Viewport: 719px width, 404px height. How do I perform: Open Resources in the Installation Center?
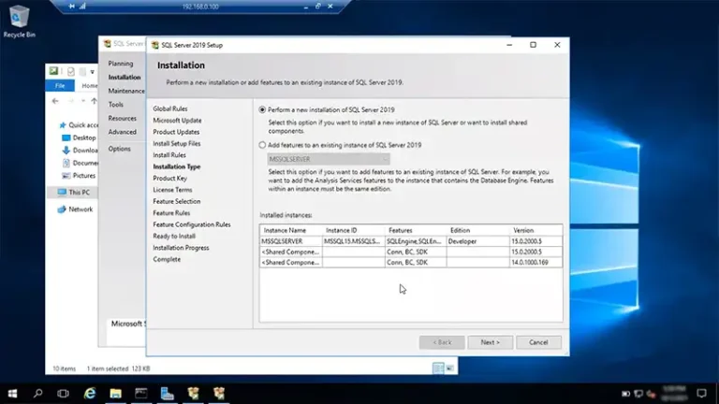pyautogui.click(x=122, y=119)
